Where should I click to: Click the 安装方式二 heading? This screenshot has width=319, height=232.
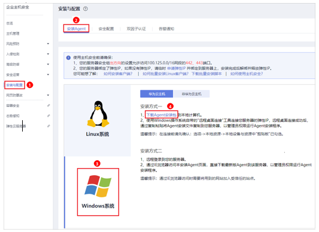pyautogui.click(x=151, y=151)
